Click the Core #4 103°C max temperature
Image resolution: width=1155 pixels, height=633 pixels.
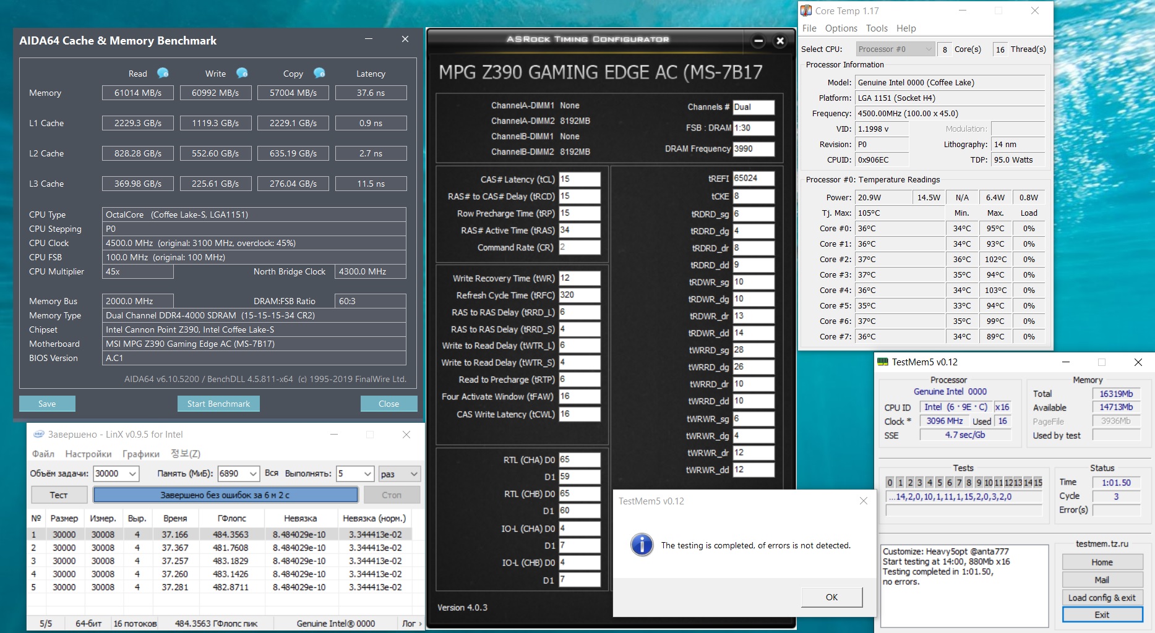point(995,290)
